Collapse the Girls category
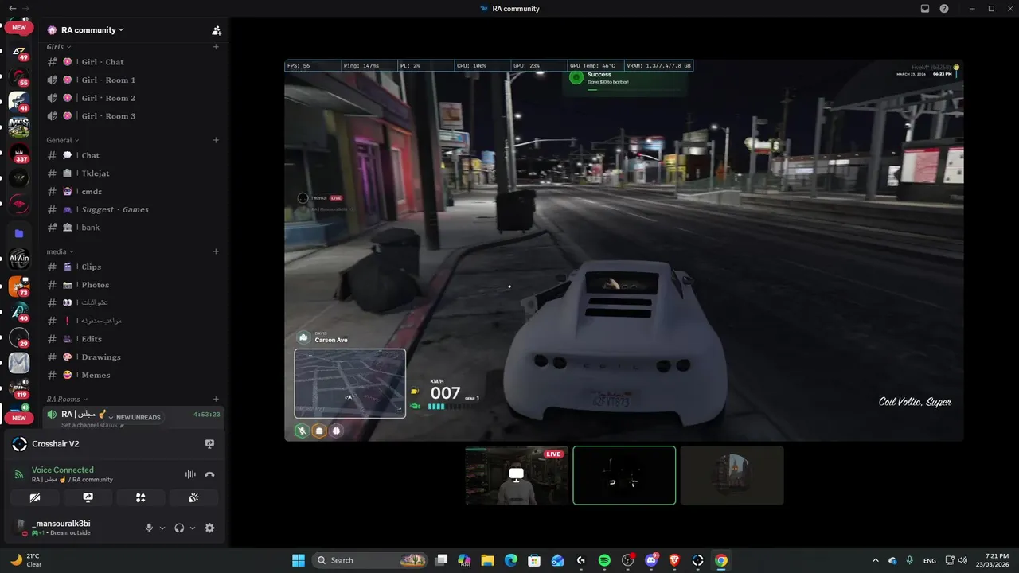Image resolution: width=1019 pixels, height=573 pixels. coord(57,47)
